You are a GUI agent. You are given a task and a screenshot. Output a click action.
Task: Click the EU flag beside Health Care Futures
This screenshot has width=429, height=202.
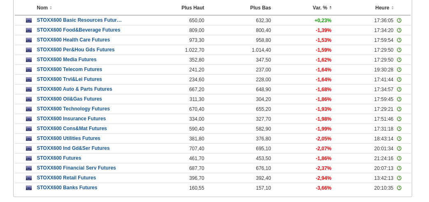(29, 40)
